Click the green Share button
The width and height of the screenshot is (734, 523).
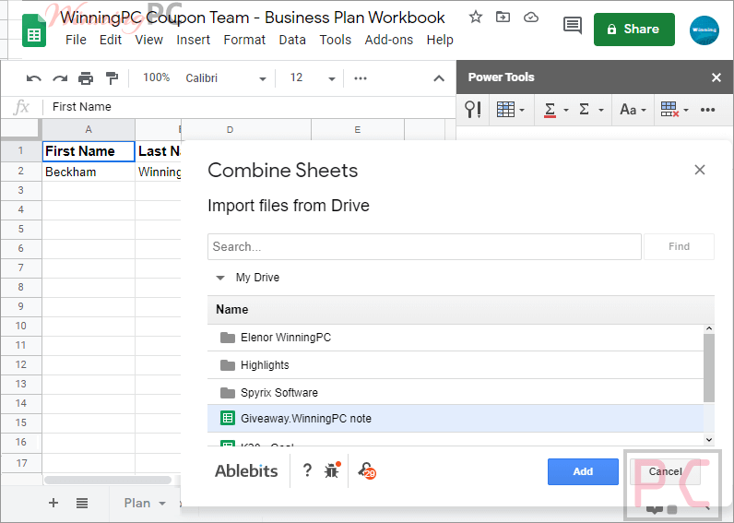(x=633, y=29)
